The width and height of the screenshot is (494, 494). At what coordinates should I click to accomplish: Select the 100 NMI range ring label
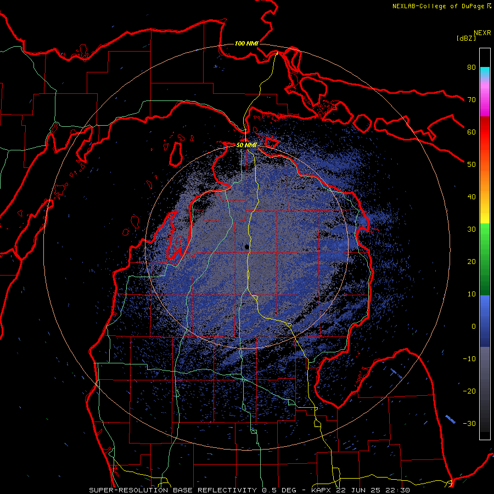tap(246, 43)
